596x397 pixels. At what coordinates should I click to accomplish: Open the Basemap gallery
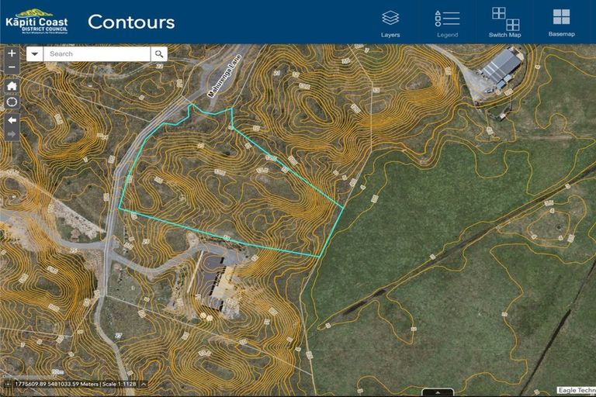(561, 22)
